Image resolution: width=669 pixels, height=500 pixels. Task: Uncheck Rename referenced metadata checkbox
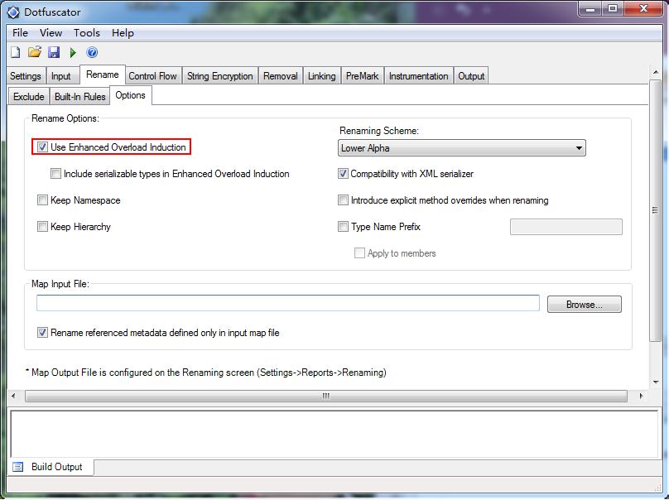[42, 332]
